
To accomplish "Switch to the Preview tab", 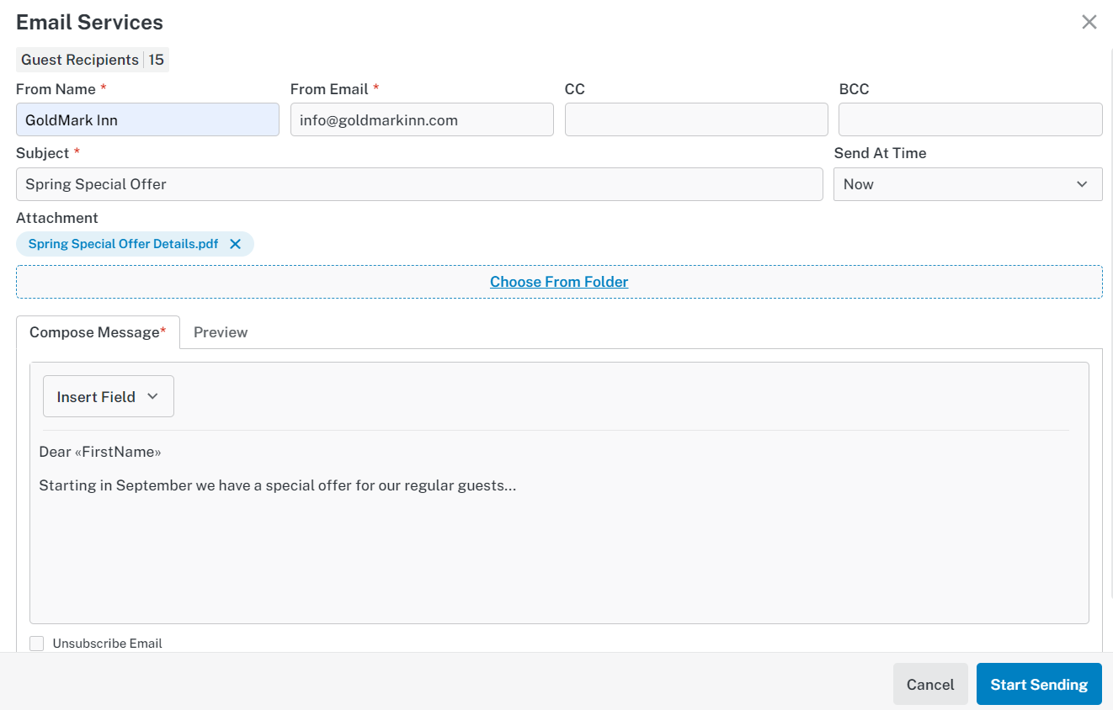I will click(221, 332).
